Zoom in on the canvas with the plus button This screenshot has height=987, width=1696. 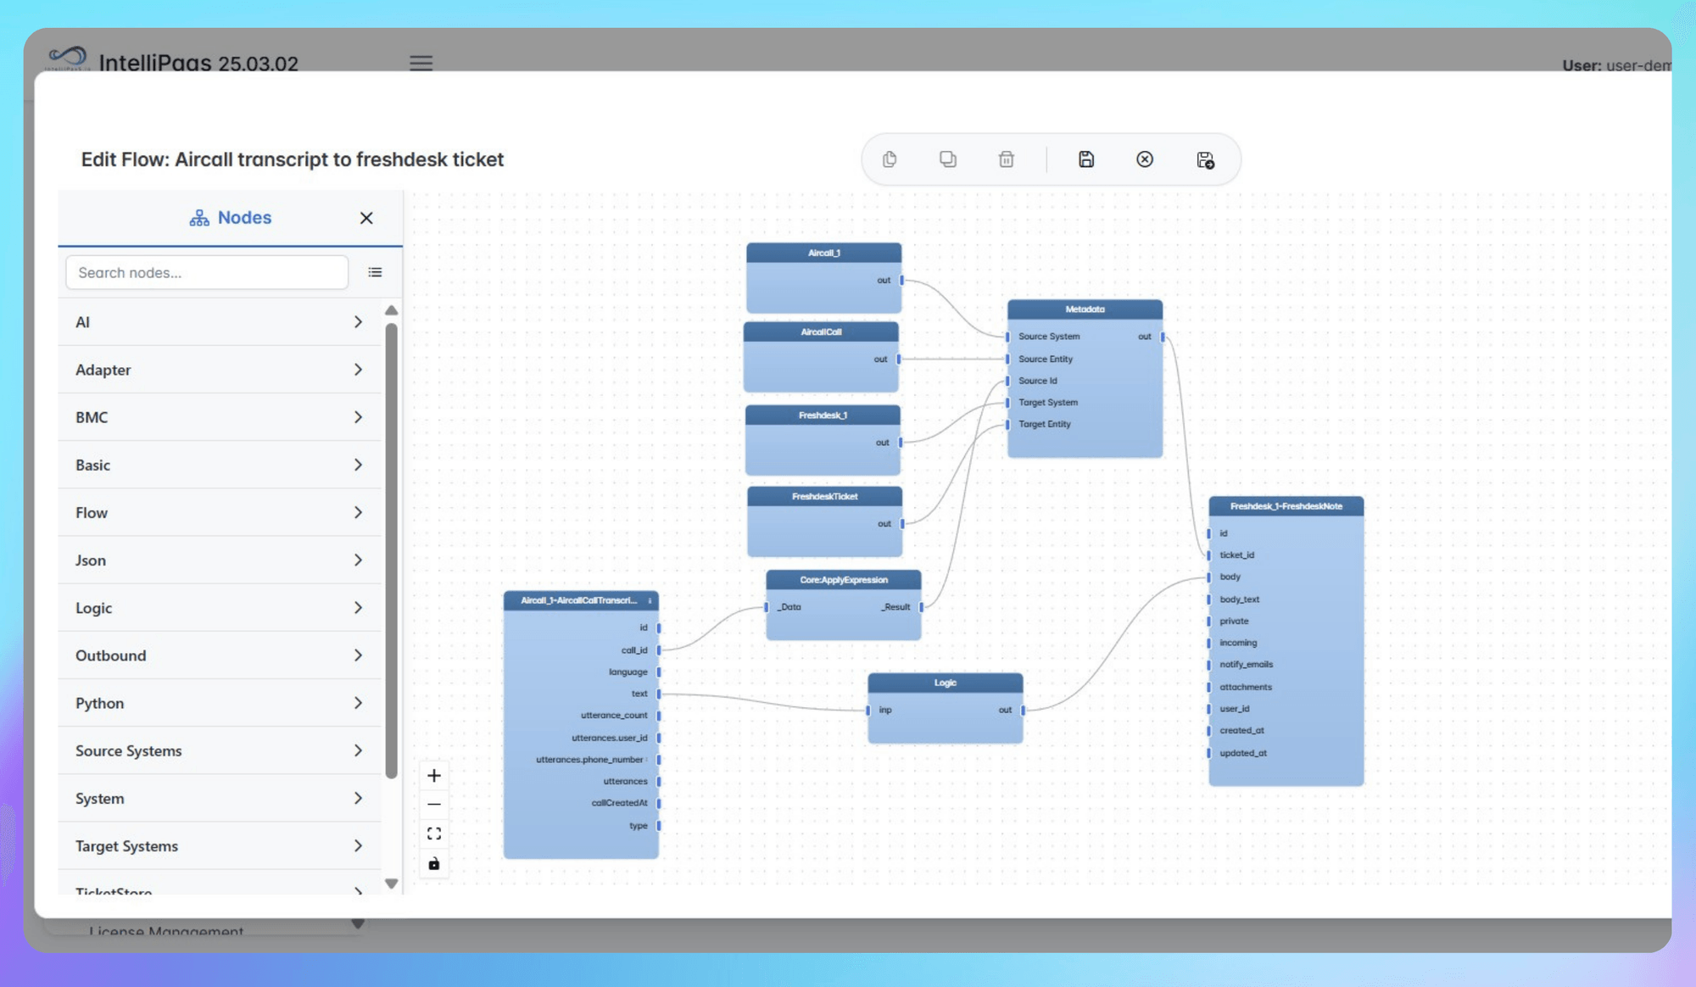pyautogui.click(x=433, y=775)
